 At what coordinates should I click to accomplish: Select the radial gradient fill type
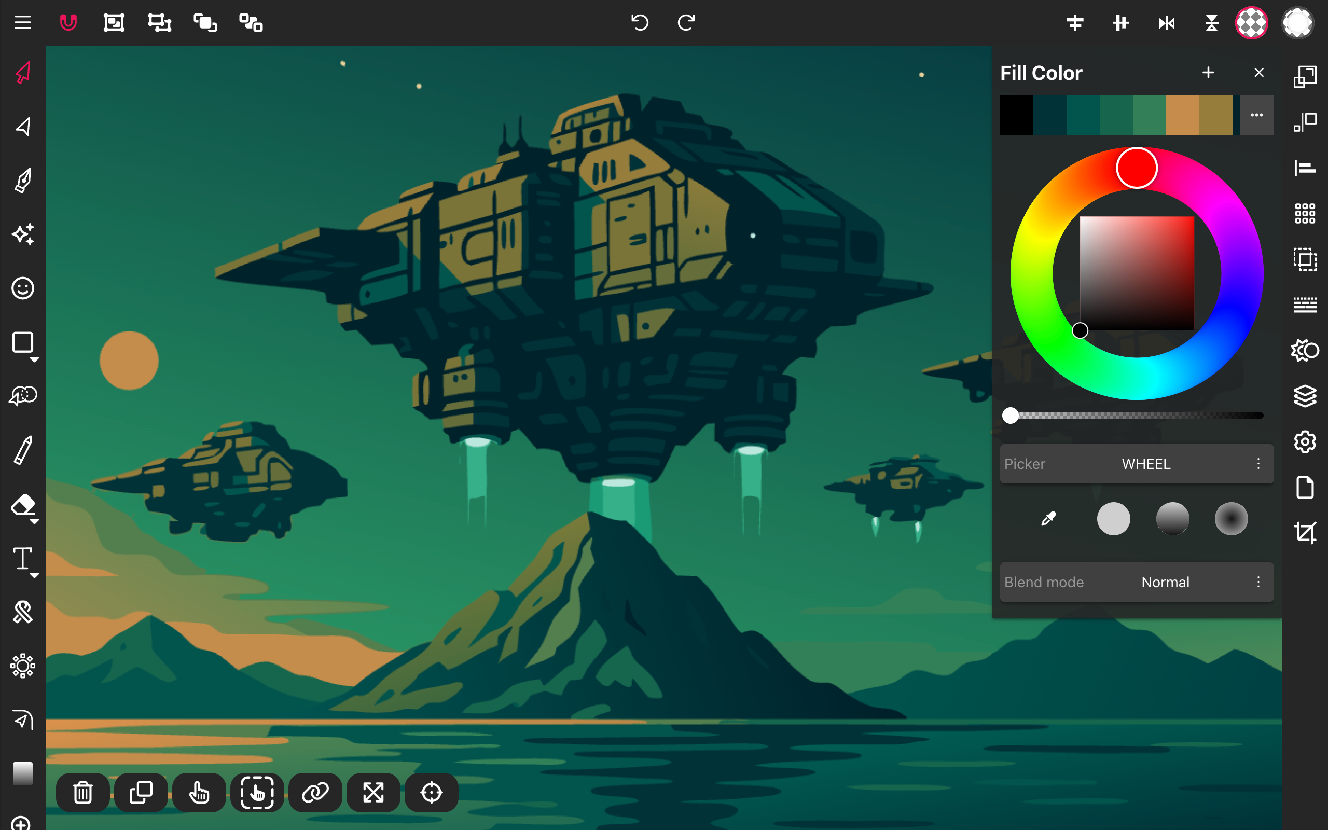point(1231,519)
